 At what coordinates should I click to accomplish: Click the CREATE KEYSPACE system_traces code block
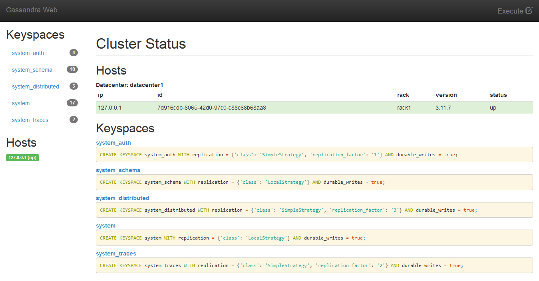(x=314, y=265)
